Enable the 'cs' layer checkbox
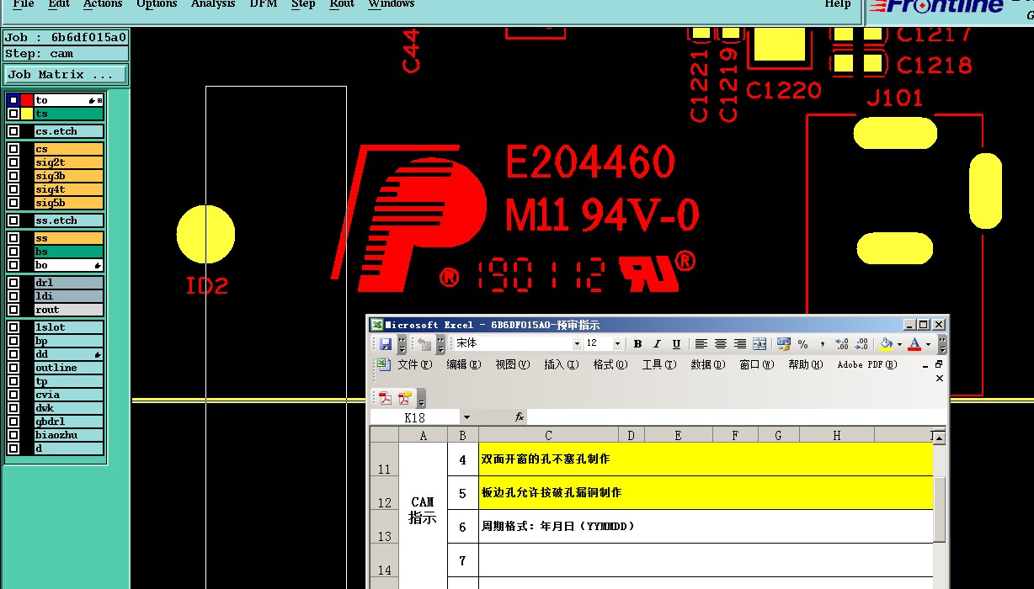This screenshot has width=1034, height=589. (x=13, y=149)
